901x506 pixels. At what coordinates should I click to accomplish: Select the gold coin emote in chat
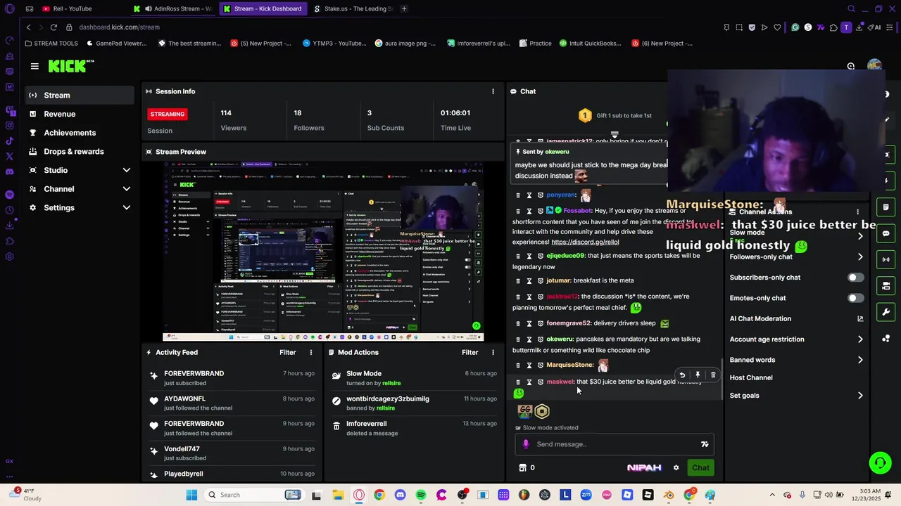point(541,411)
